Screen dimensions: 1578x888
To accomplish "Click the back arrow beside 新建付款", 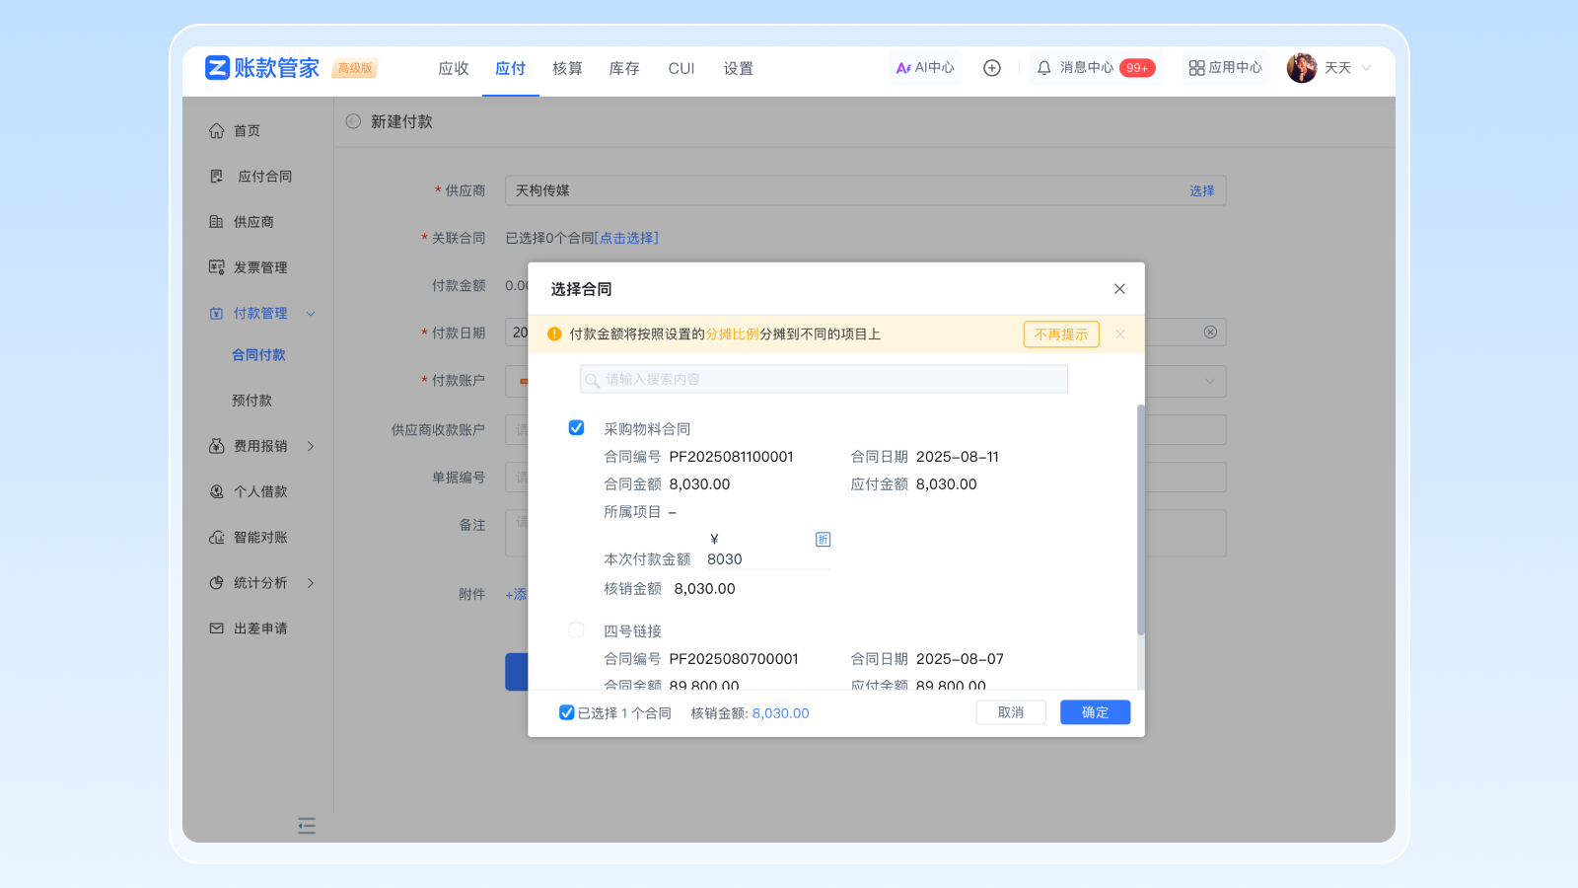I will (353, 121).
